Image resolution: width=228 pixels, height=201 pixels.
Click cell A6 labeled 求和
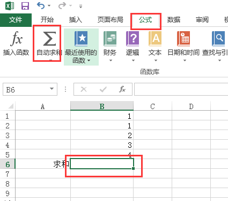(43, 164)
